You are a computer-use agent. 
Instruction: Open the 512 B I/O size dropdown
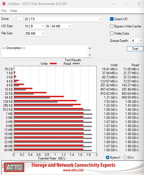pos(35,26)
